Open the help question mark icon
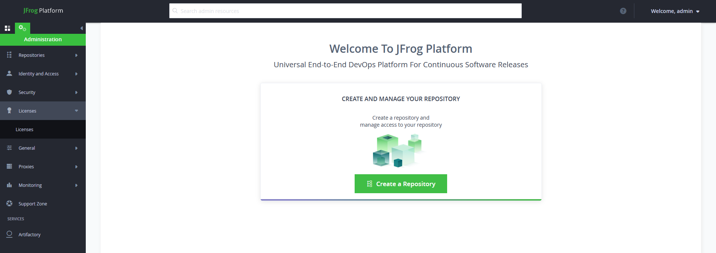 click(623, 11)
